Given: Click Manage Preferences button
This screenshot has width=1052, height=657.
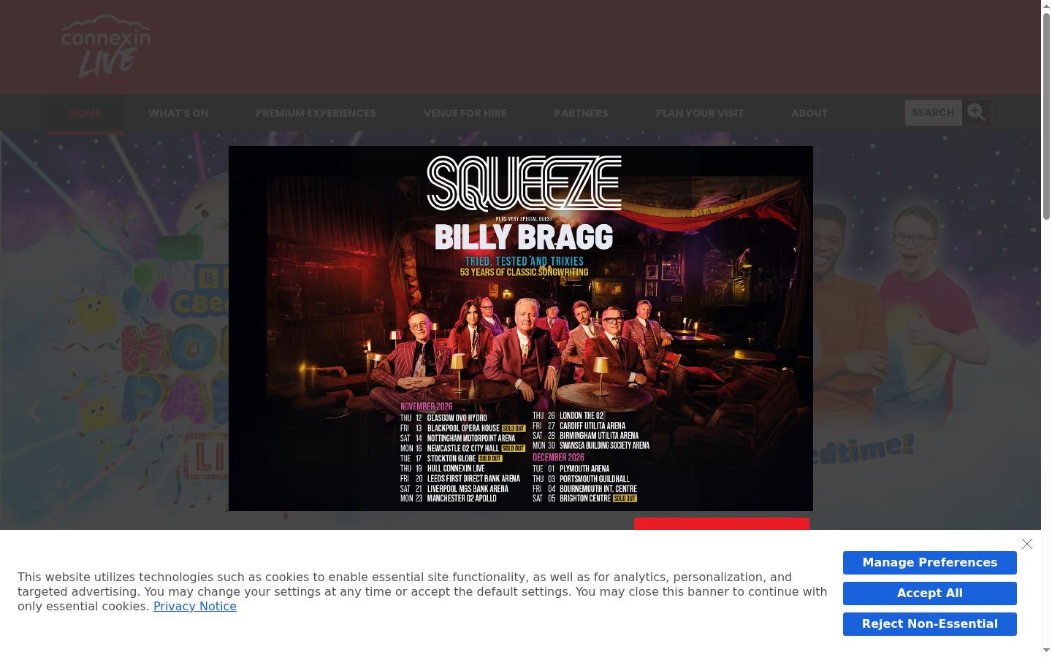Looking at the screenshot, I should coord(930,563).
